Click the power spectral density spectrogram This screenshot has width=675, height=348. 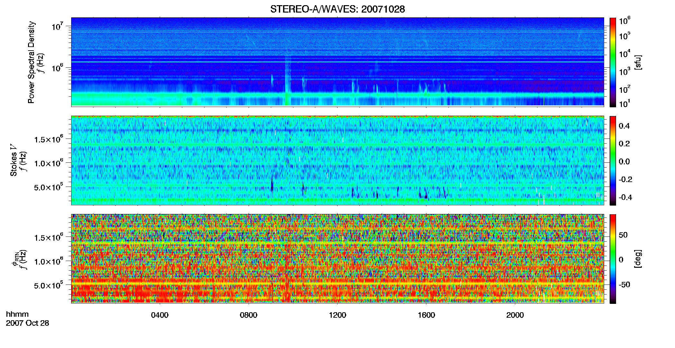coord(337,62)
